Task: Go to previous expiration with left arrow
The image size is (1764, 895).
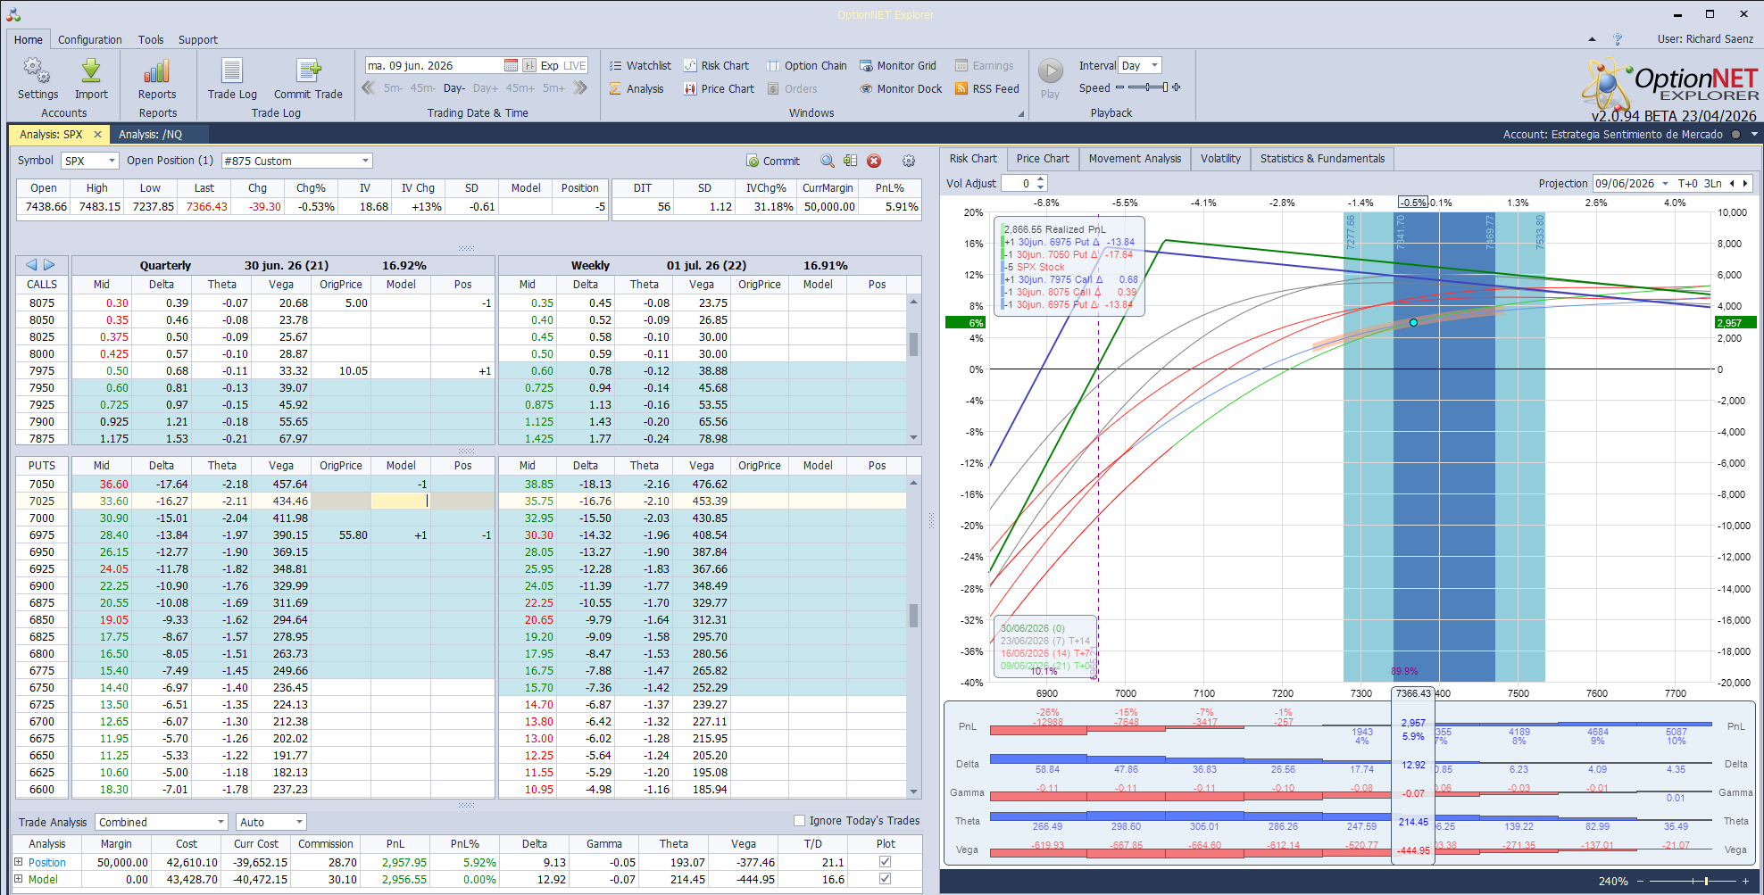Action: click(31, 265)
